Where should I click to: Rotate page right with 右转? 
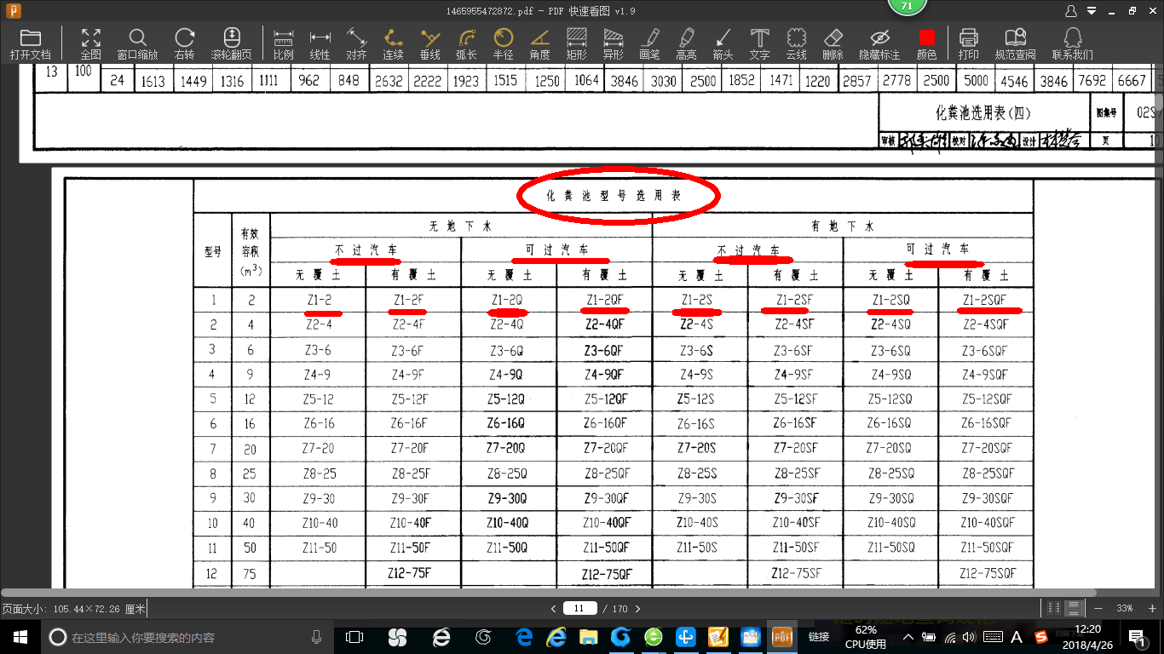(x=184, y=44)
